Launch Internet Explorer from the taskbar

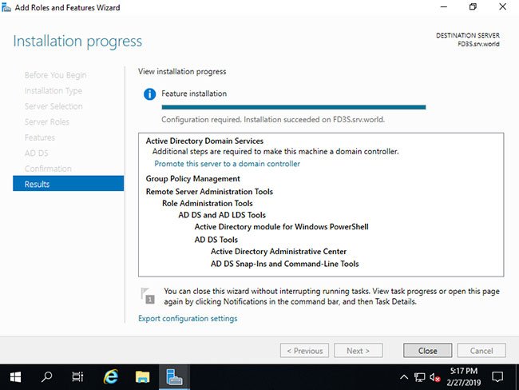point(110,377)
